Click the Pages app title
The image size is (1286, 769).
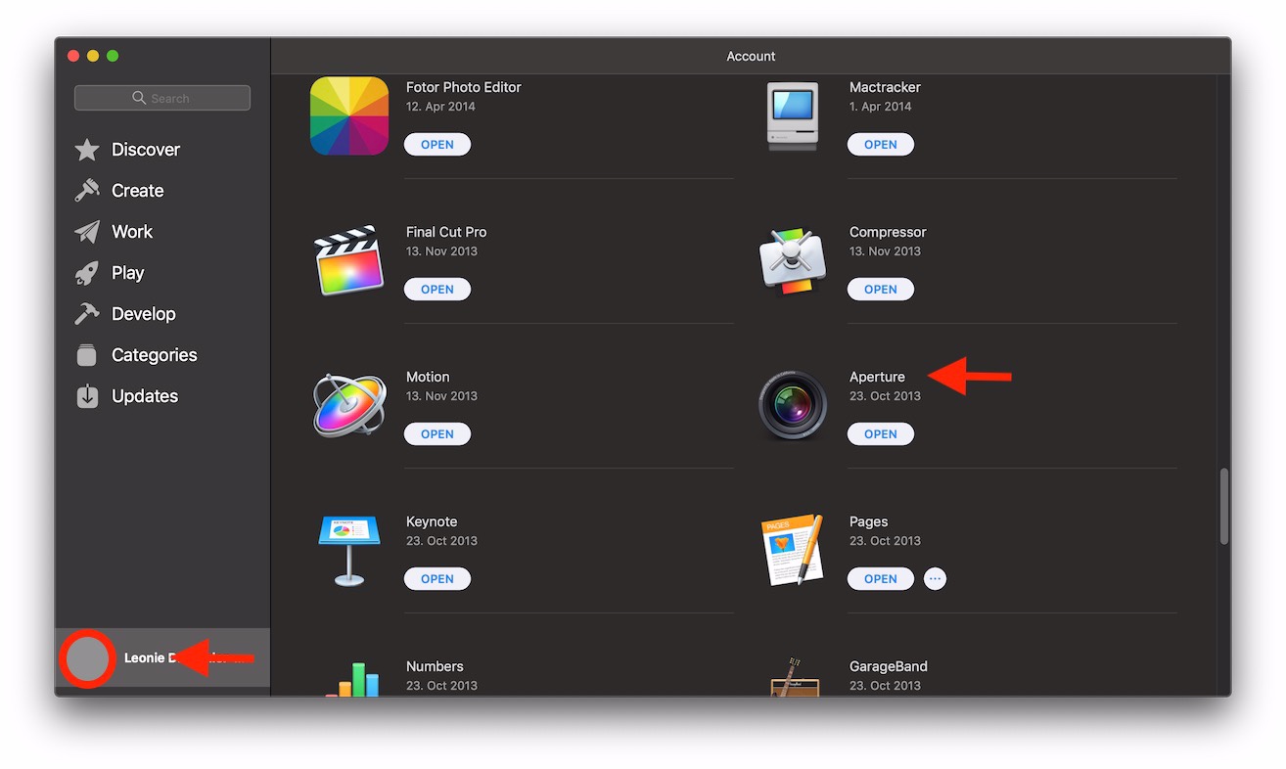coord(869,521)
